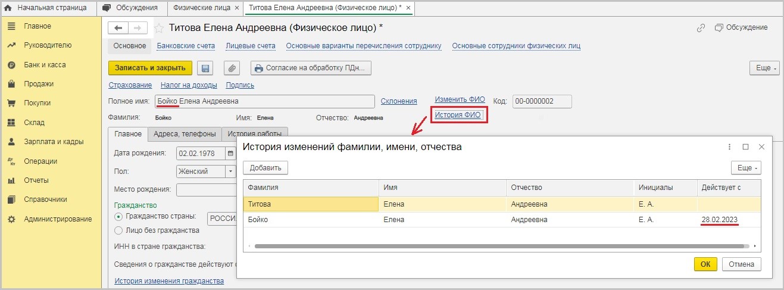
Task: Open the Администрирование gear section
Action: [57, 219]
